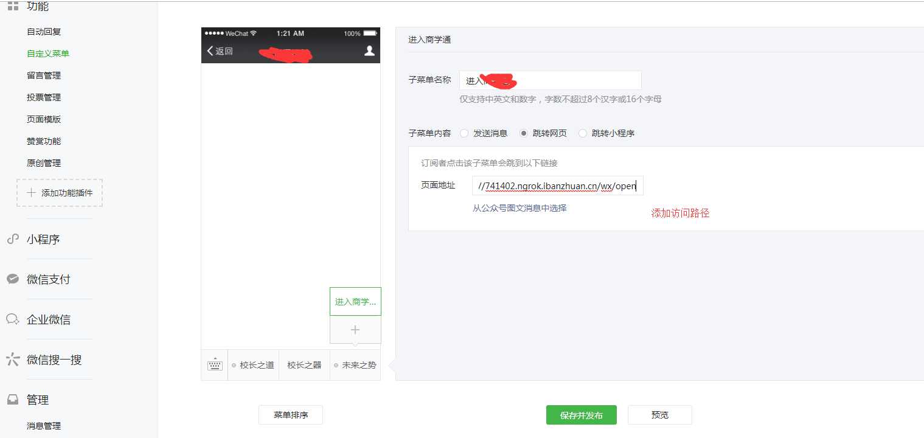Open 留言管理 in sidebar
The width and height of the screenshot is (924, 438).
click(x=44, y=75)
